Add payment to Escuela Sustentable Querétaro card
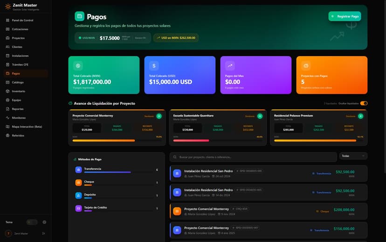This screenshot has height=242, width=386. tap(260, 116)
